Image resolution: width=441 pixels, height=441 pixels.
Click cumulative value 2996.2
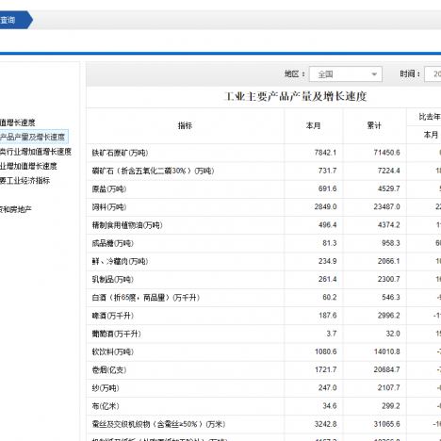click(x=389, y=316)
